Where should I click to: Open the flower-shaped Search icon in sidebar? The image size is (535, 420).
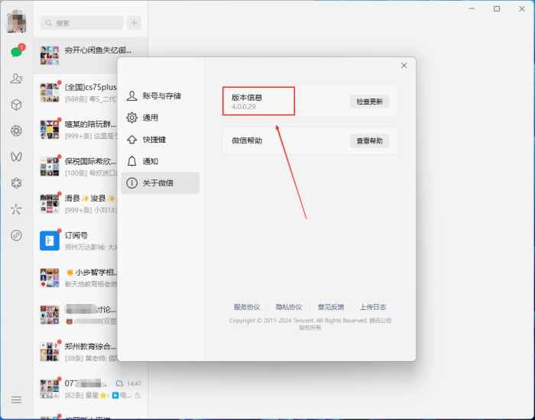[x=16, y=183]
